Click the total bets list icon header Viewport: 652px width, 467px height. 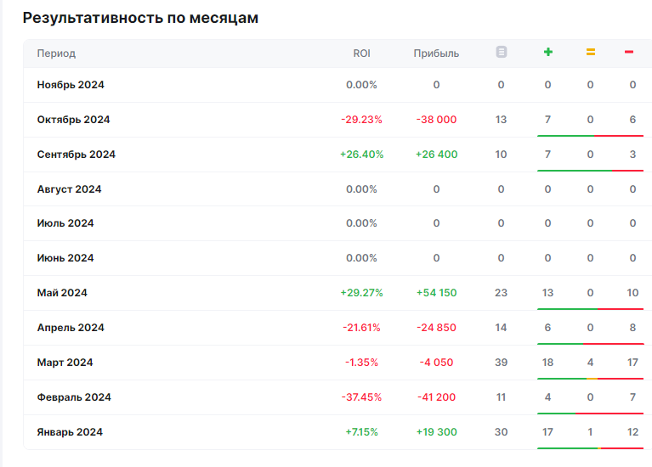click(x=501, y=53)
